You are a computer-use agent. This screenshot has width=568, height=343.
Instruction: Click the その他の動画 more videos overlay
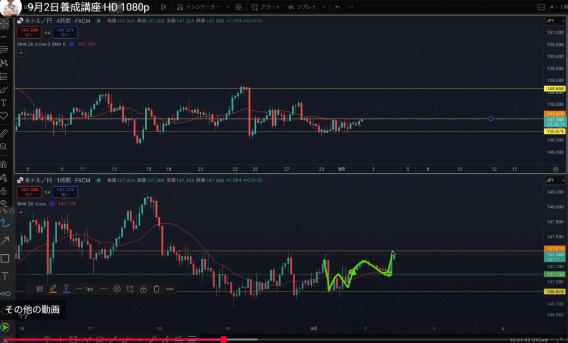32,309
